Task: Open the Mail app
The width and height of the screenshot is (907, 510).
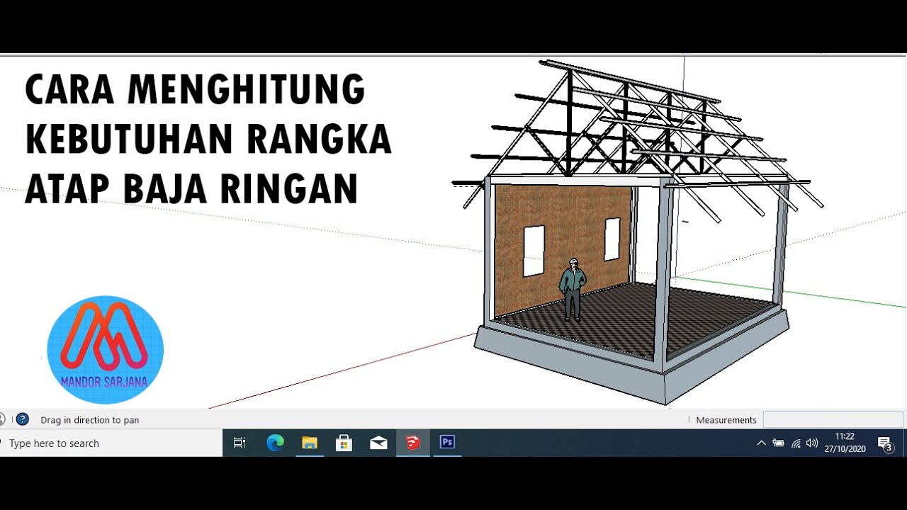Action: [x=378, y=443]
